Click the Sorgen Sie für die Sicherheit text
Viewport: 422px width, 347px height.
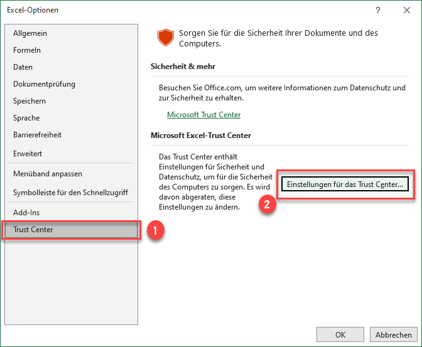279,38
